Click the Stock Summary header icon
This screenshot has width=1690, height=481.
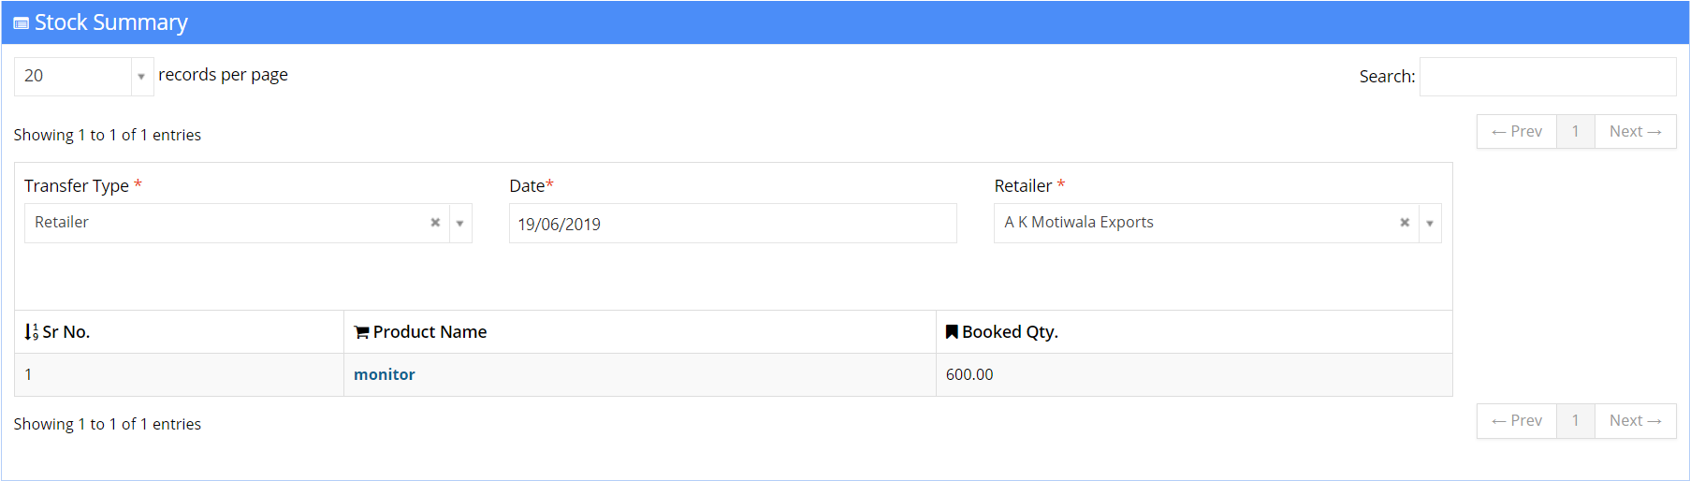point(21,23)
